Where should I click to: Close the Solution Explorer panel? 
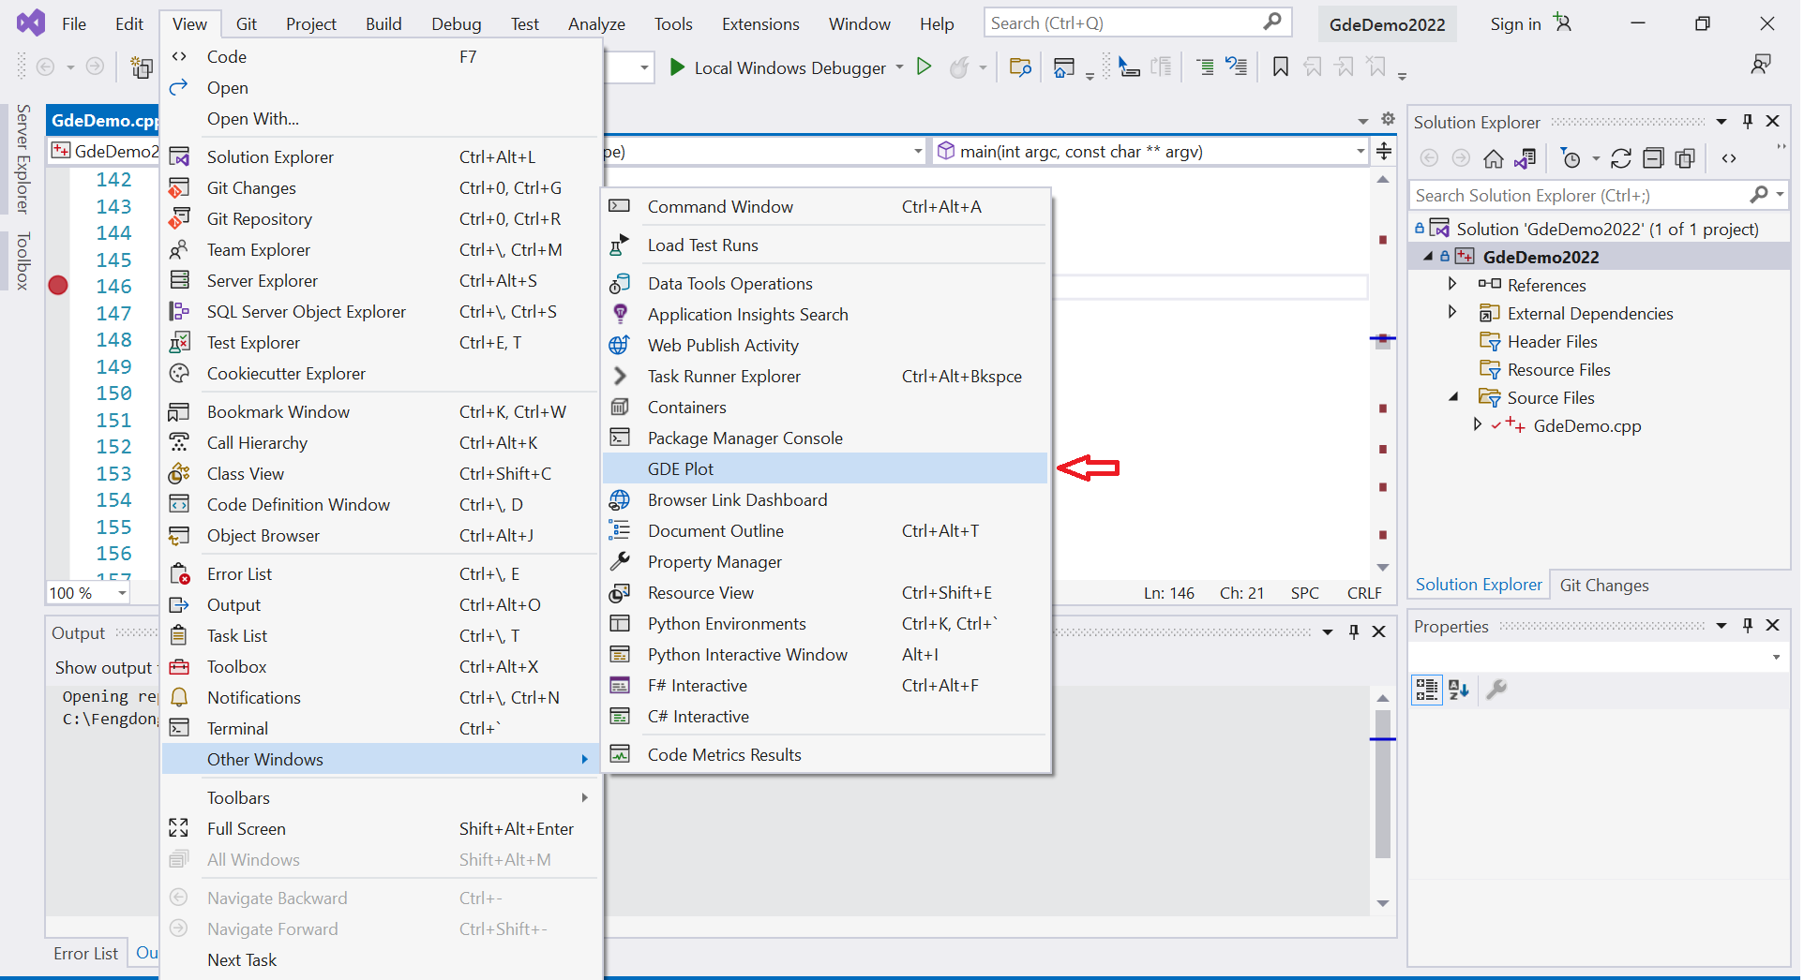click(x=1773, y=121)
